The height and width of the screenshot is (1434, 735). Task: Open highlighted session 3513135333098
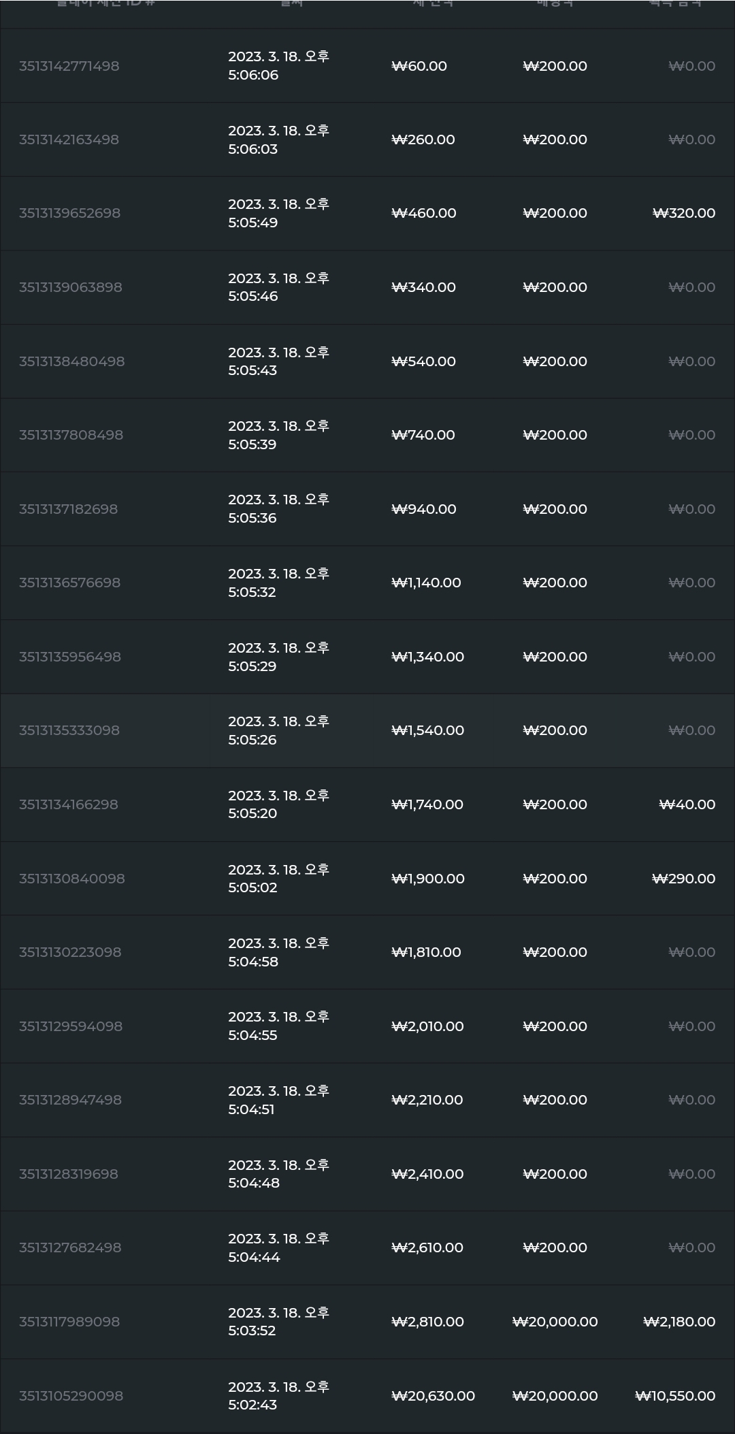coord(367,731)
